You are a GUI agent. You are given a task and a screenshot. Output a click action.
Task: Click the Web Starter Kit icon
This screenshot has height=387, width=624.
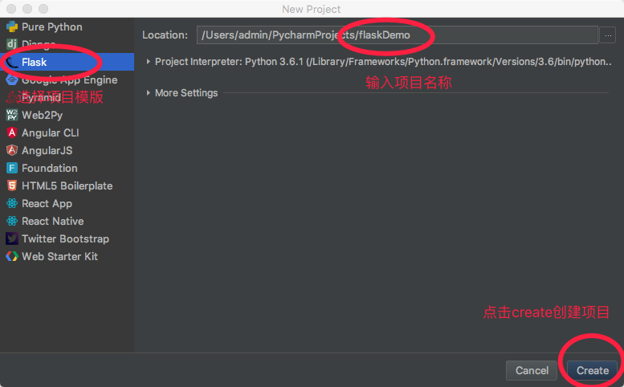point(12,256)
